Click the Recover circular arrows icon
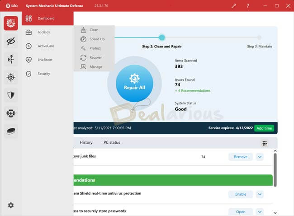The image size is (294, 216). click(83, 57)
